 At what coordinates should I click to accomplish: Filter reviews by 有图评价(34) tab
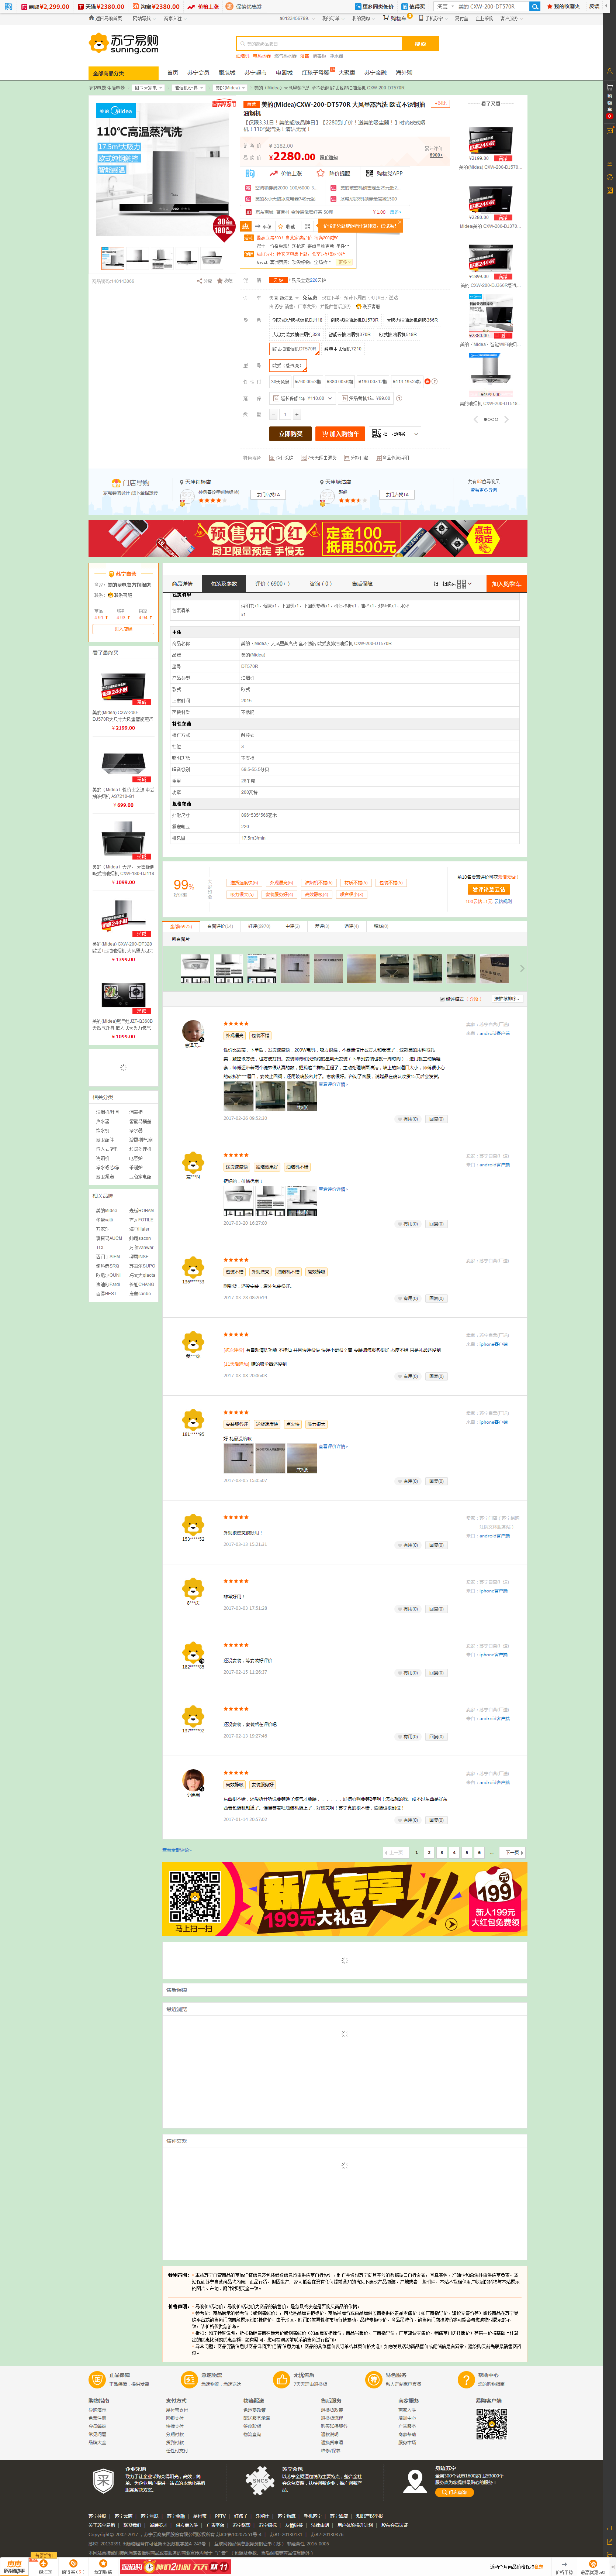click(x=221, y=926)
